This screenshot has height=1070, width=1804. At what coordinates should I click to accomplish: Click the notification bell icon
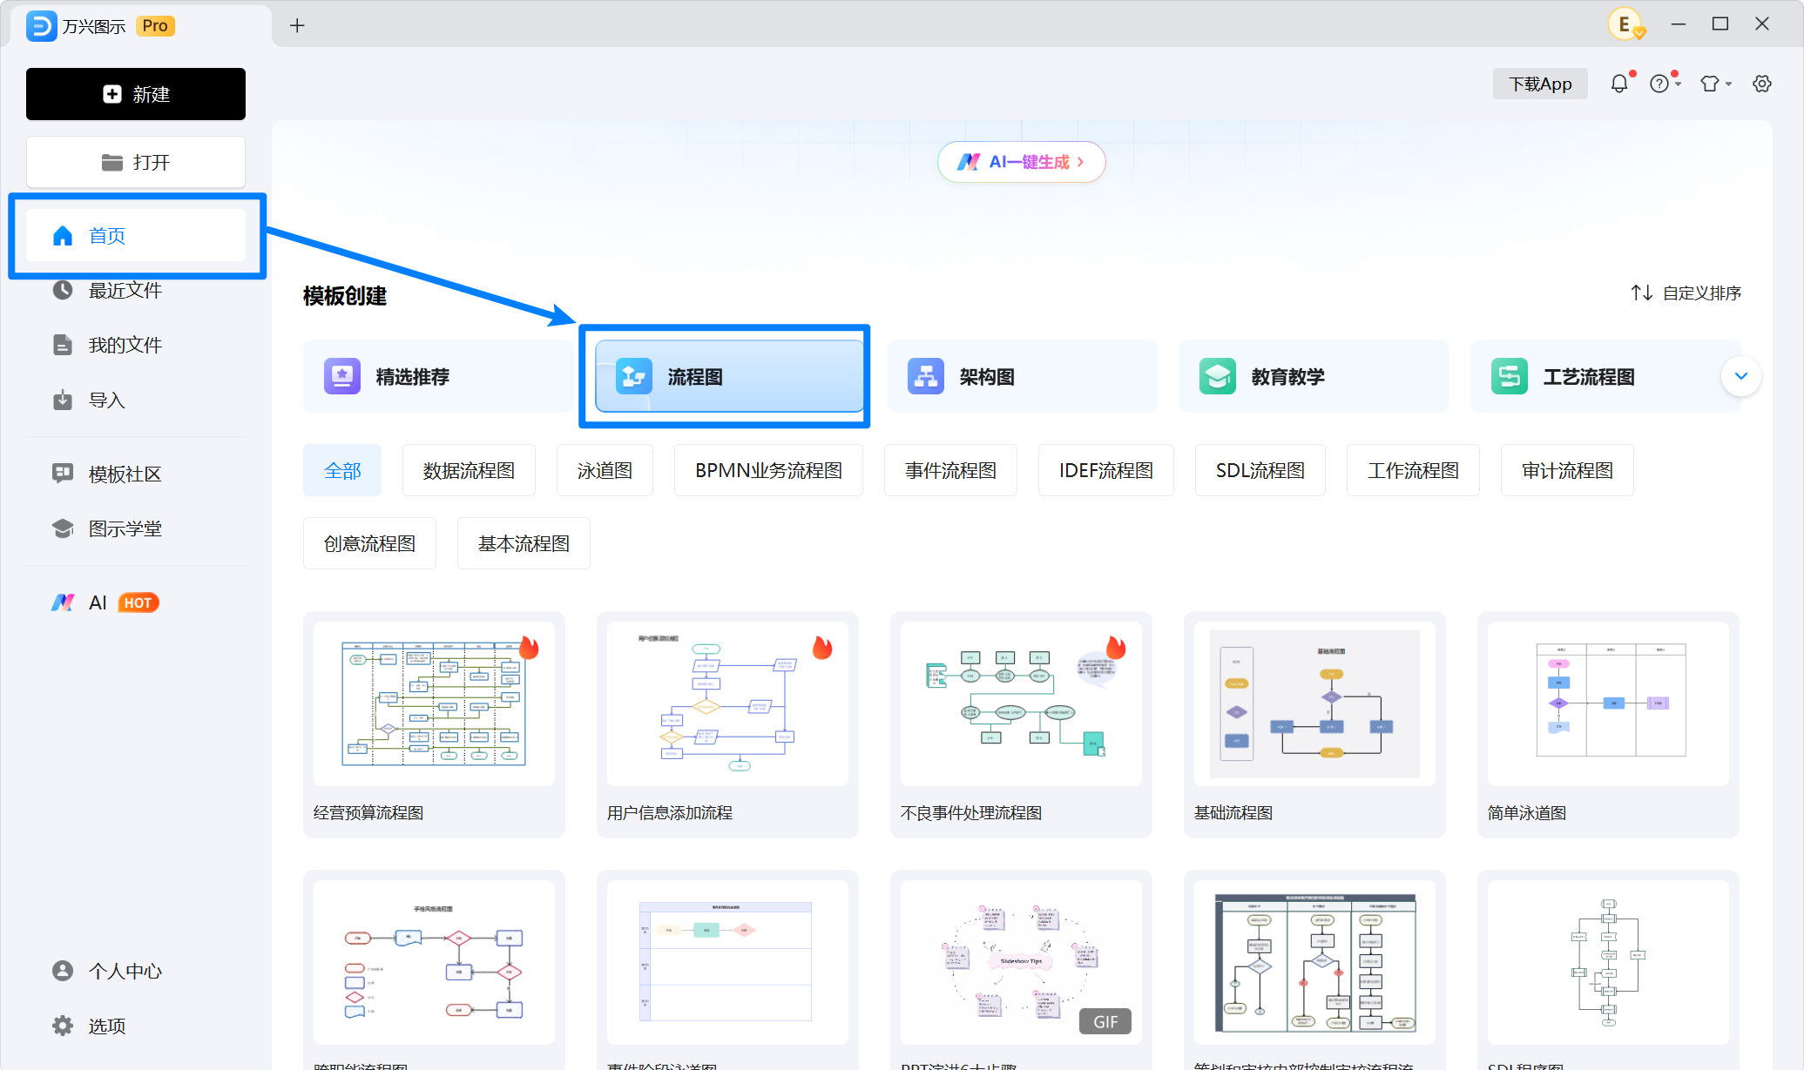[1618, 84]
